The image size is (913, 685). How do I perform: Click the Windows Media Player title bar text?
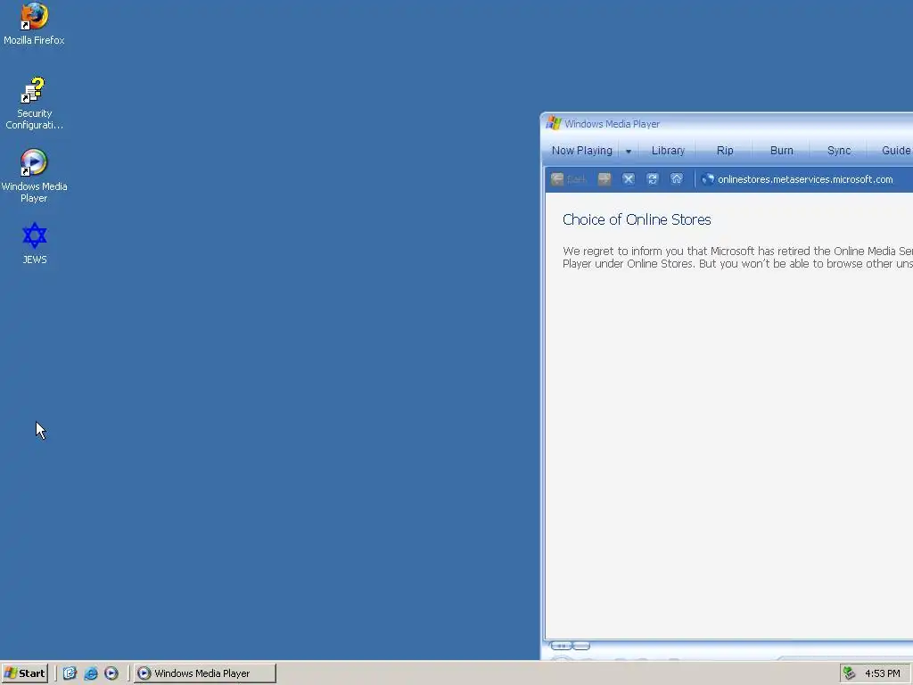[x=612, y=124]
